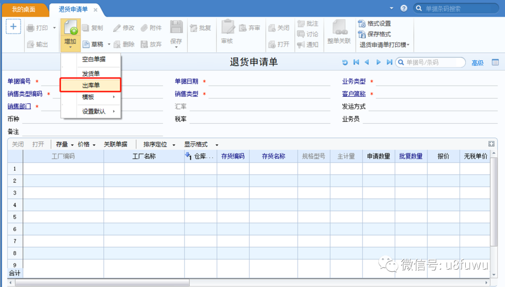Screen dimensions: 505x287
Task: Click the 保存 save floppy disk icon
Action: point(176,27)
